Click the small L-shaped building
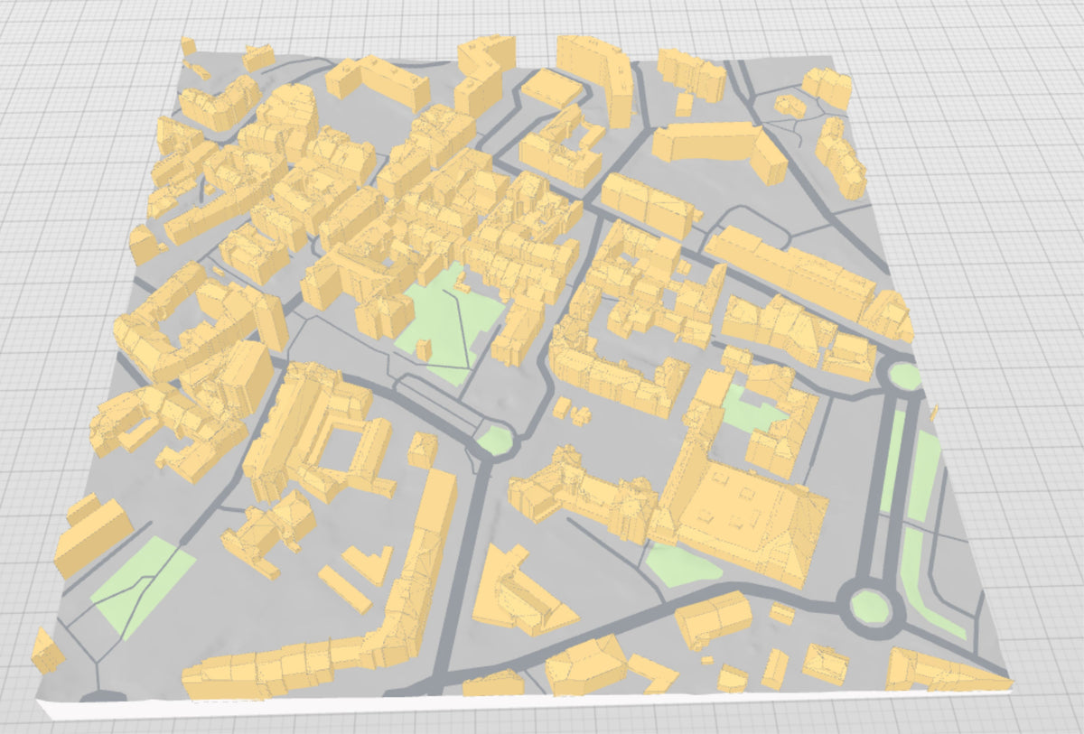Viewport: 1084px width, 734px height. [x=369, y=566]
